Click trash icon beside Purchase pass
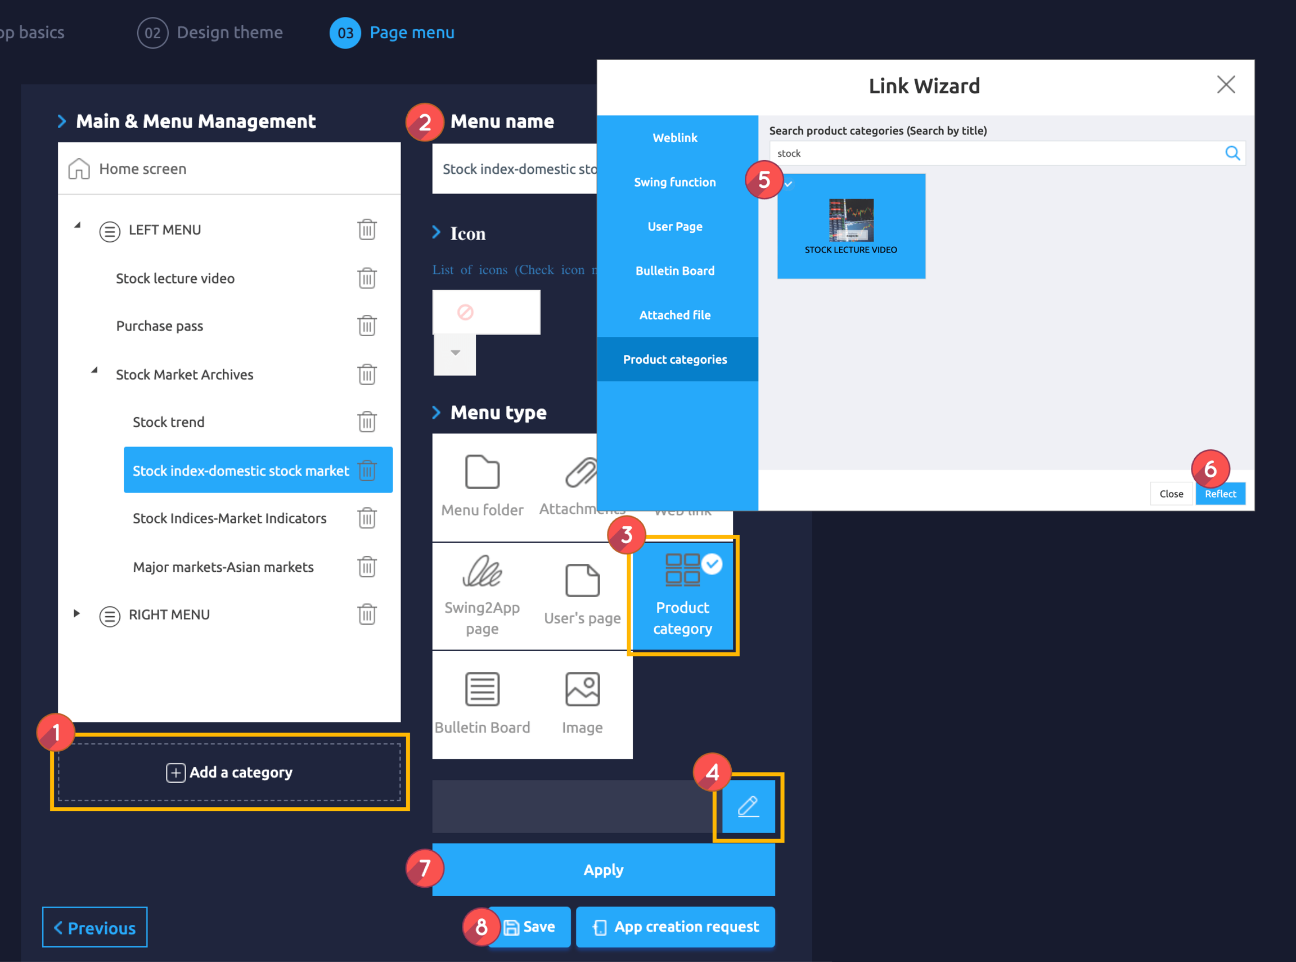 [x=366, y=326]
